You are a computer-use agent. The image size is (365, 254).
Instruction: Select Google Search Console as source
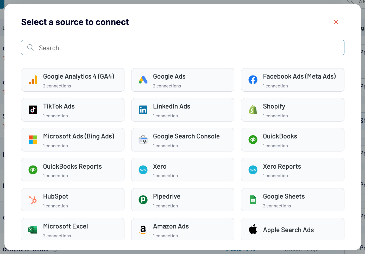point(182,140)
